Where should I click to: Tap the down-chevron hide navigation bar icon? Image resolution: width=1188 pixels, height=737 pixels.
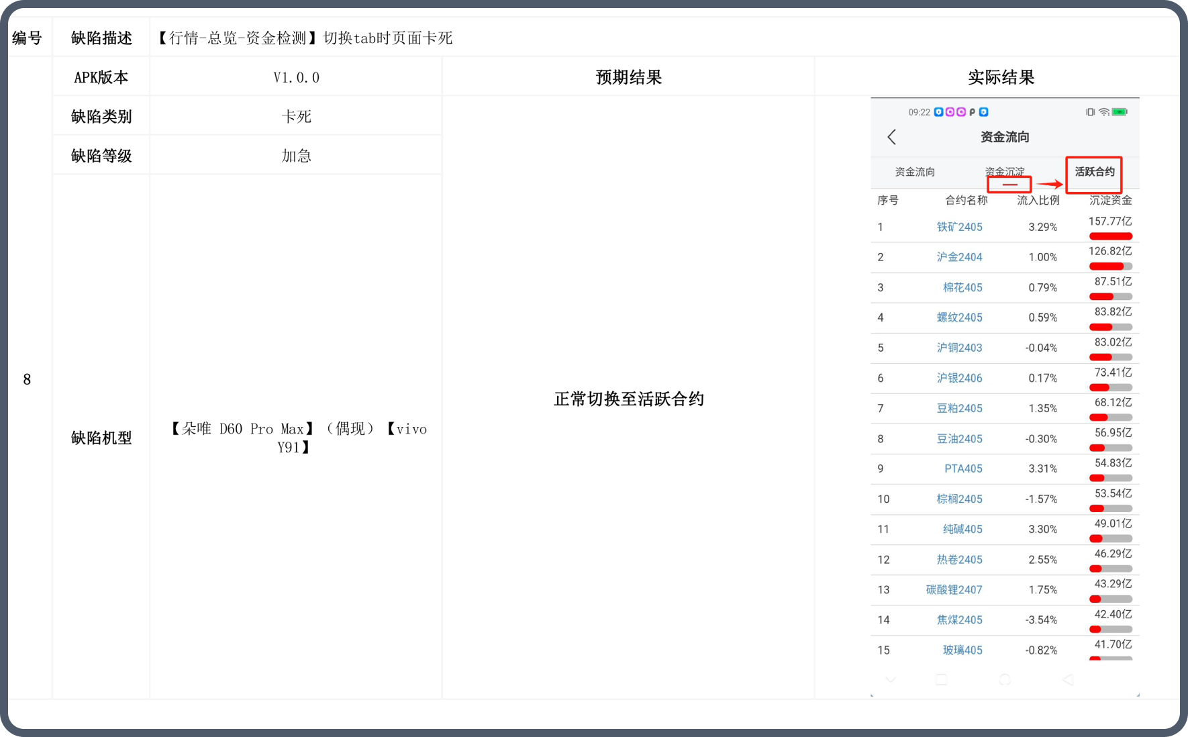pos(891,680)
